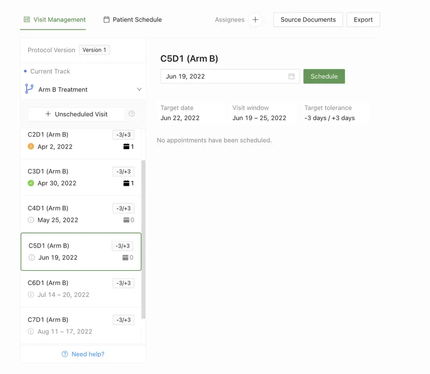This screenshot has height=374, width=430.
Task: Switch to the Patient Schedule tab
Action: (132, 19)
